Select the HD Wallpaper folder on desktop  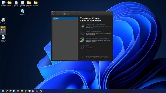[x=29, y=4]
